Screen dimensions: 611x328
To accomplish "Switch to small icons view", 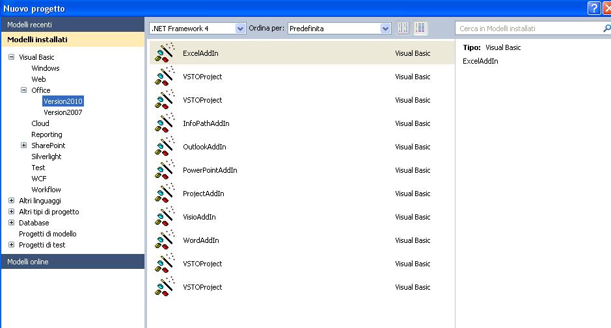I will [403, 28].
